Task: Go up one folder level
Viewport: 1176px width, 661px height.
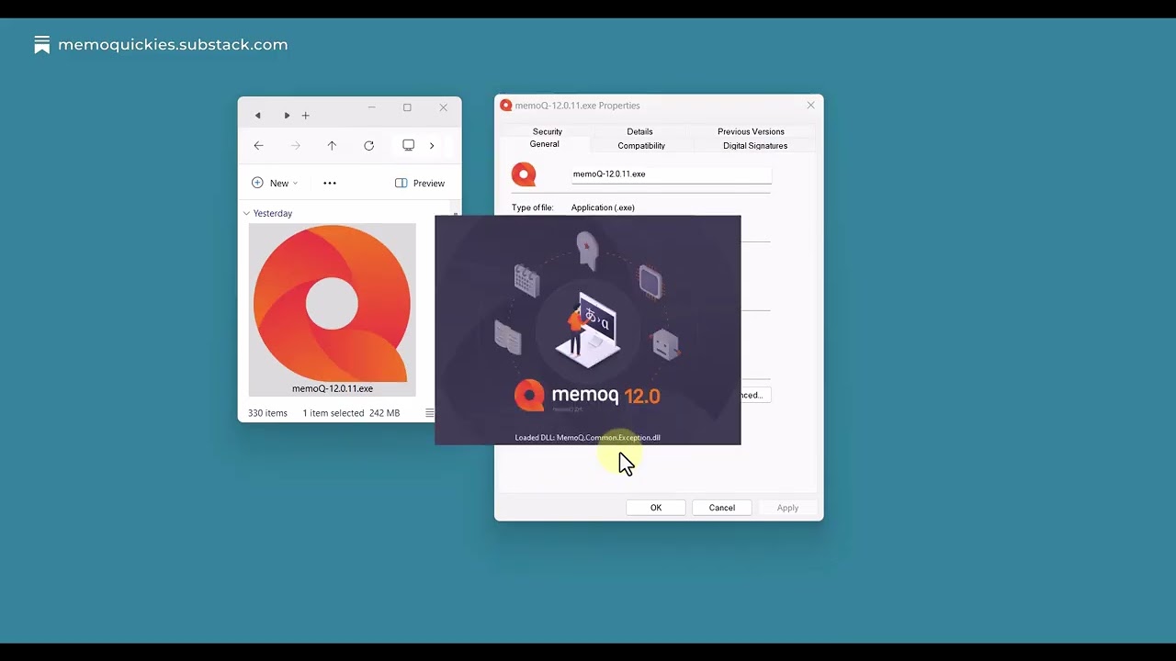Action: 332,145
